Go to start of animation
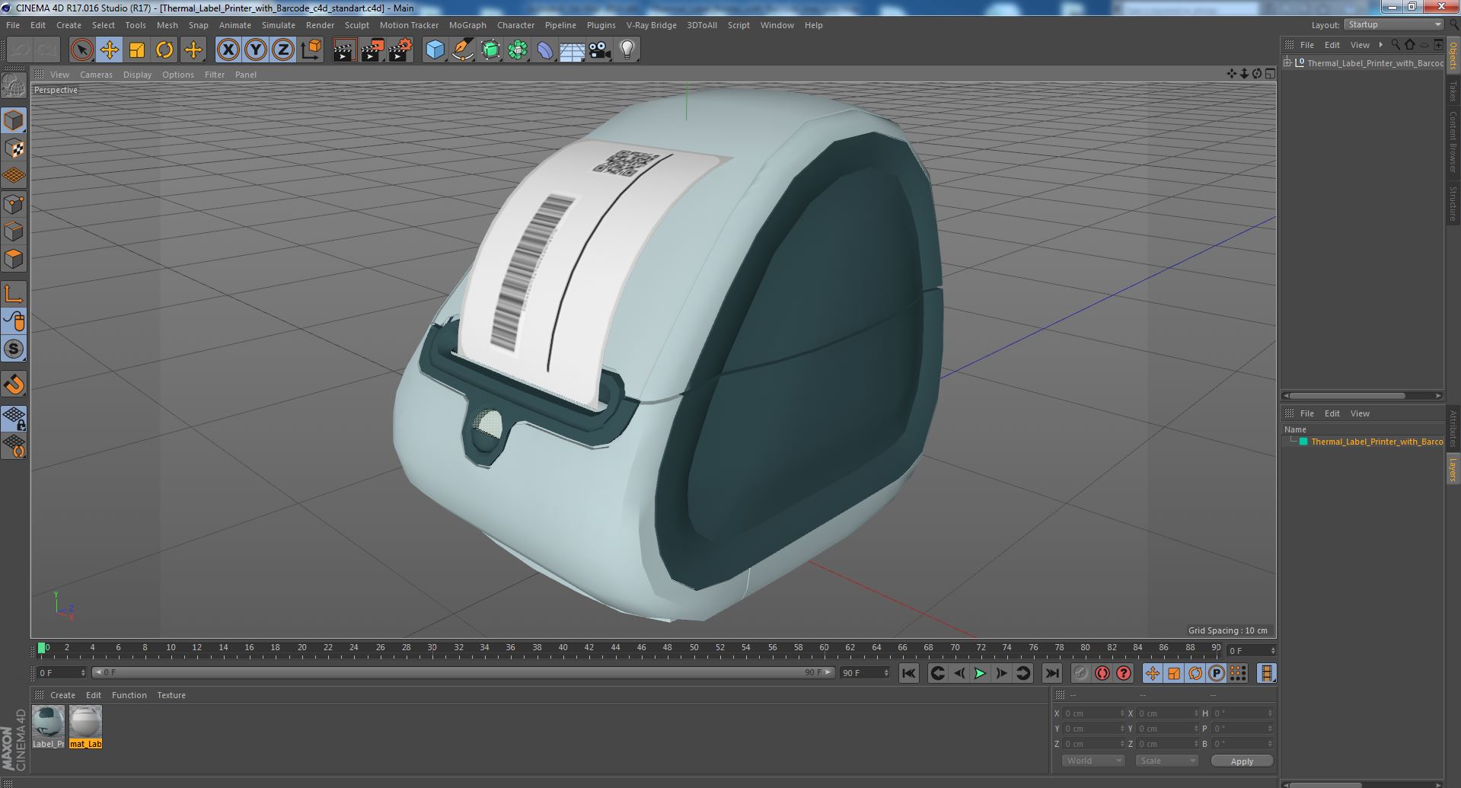Image resolution: width=1461 pixels, height=788 pixels. pyautogui.click(x=908, y=673)
